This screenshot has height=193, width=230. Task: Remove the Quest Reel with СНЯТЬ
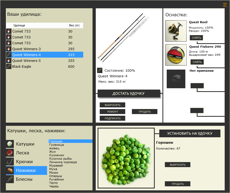[x=196, y=38]
